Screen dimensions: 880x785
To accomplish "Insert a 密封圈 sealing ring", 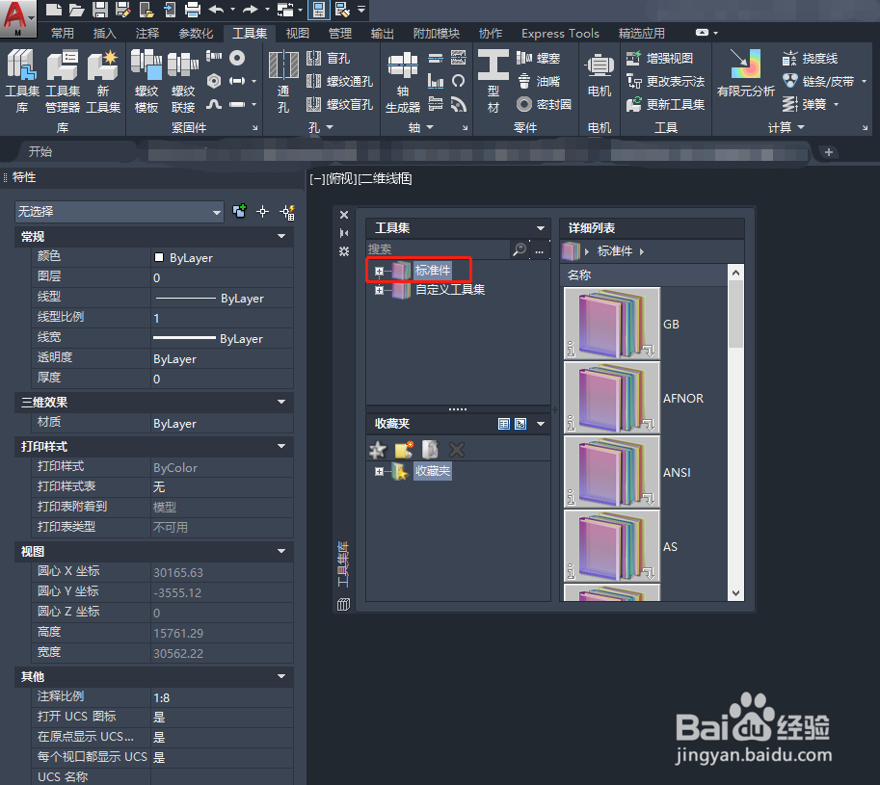I will tap(544, 104).
